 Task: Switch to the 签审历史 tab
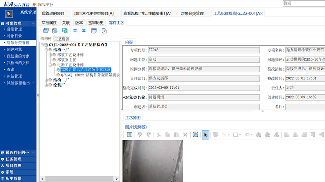96,23
